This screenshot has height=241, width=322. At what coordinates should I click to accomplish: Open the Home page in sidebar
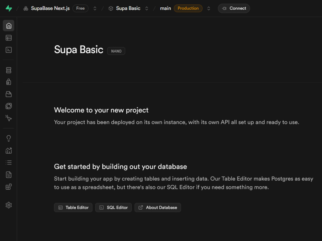click(9, 26)
